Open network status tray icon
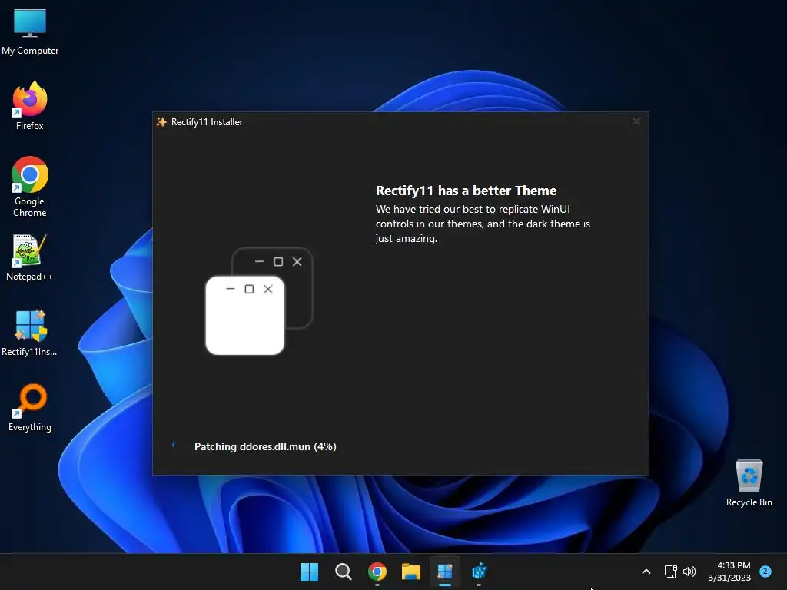Screen dimensions: 787x590 coord(670,572)
